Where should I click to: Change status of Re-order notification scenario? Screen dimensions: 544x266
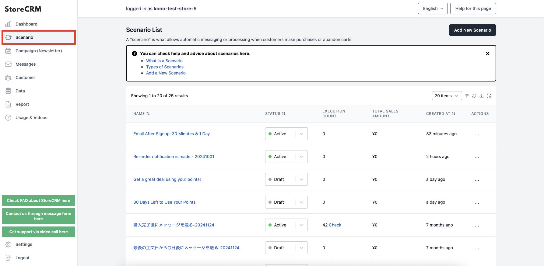coord(286,157)
